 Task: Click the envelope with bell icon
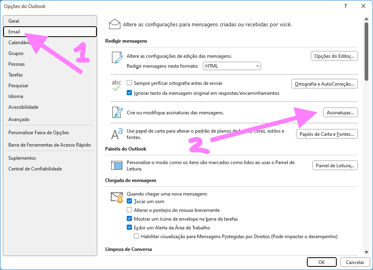(x=117, y=198)
